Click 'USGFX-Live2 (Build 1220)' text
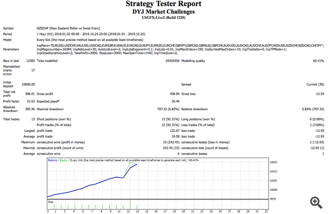 (x=164, y=18)
